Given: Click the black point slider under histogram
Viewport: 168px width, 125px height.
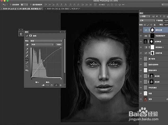Looking at the screenshot, I should click(32, 79).
